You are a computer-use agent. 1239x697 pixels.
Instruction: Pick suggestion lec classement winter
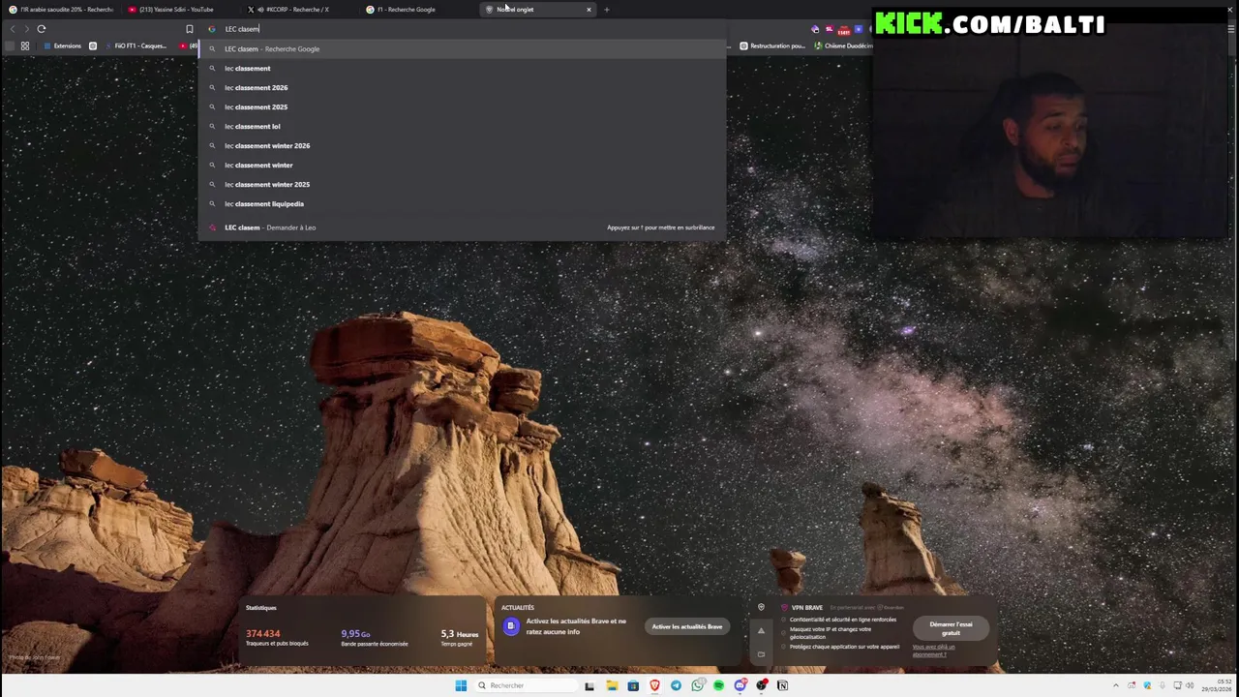coord(462,165)
